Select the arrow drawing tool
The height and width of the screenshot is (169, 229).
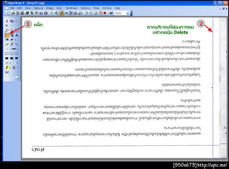coord(12,40)
